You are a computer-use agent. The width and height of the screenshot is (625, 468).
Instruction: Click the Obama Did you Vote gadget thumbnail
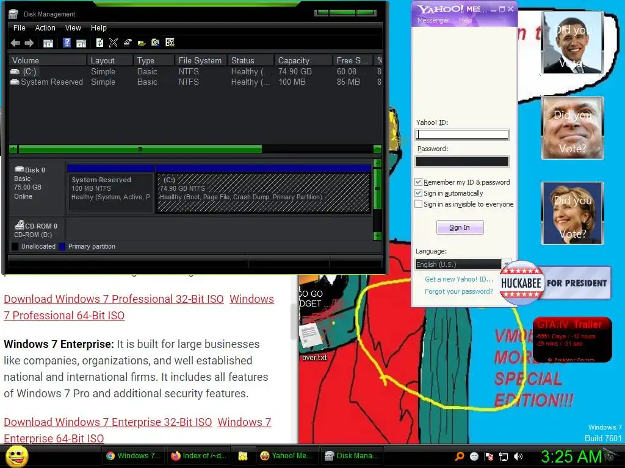tap(572, 43)
